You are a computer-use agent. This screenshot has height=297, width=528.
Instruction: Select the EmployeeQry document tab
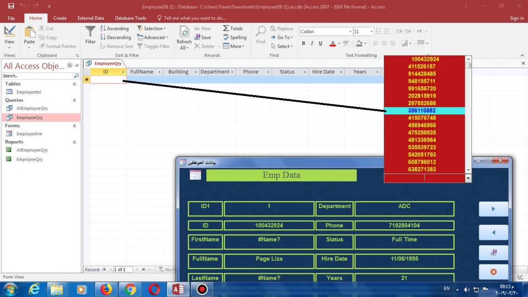pyautogui.click(x=104, y=63)
